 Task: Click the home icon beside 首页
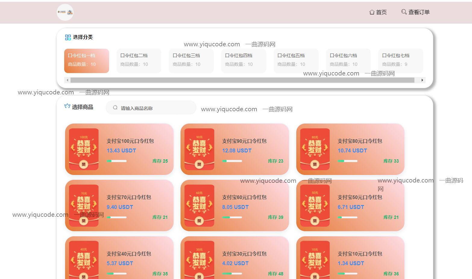[x=372, y=12]
